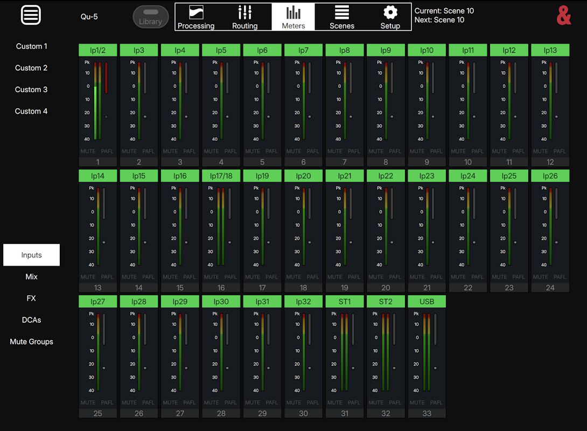Switch to the FX view
Viewport: 587px width, 431px height.
click(31, 298)
